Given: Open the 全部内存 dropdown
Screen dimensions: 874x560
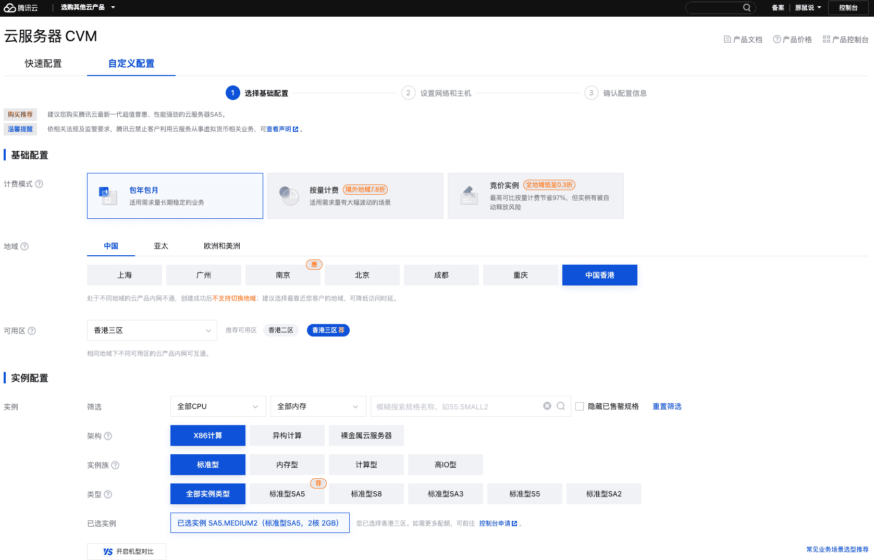Looking at the screenshot, I should (317, 406).
